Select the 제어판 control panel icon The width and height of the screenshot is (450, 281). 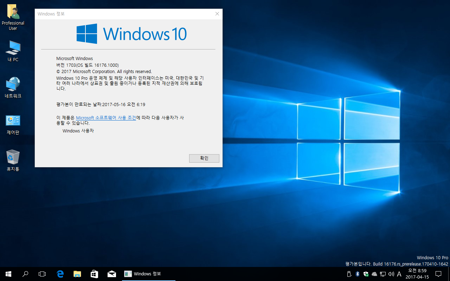[13, 125]
